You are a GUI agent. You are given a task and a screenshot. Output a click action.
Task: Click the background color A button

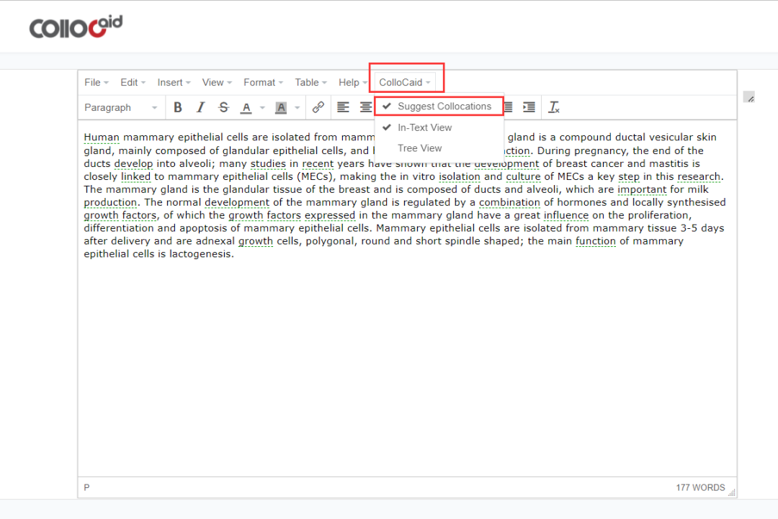[x=281, y=107]
